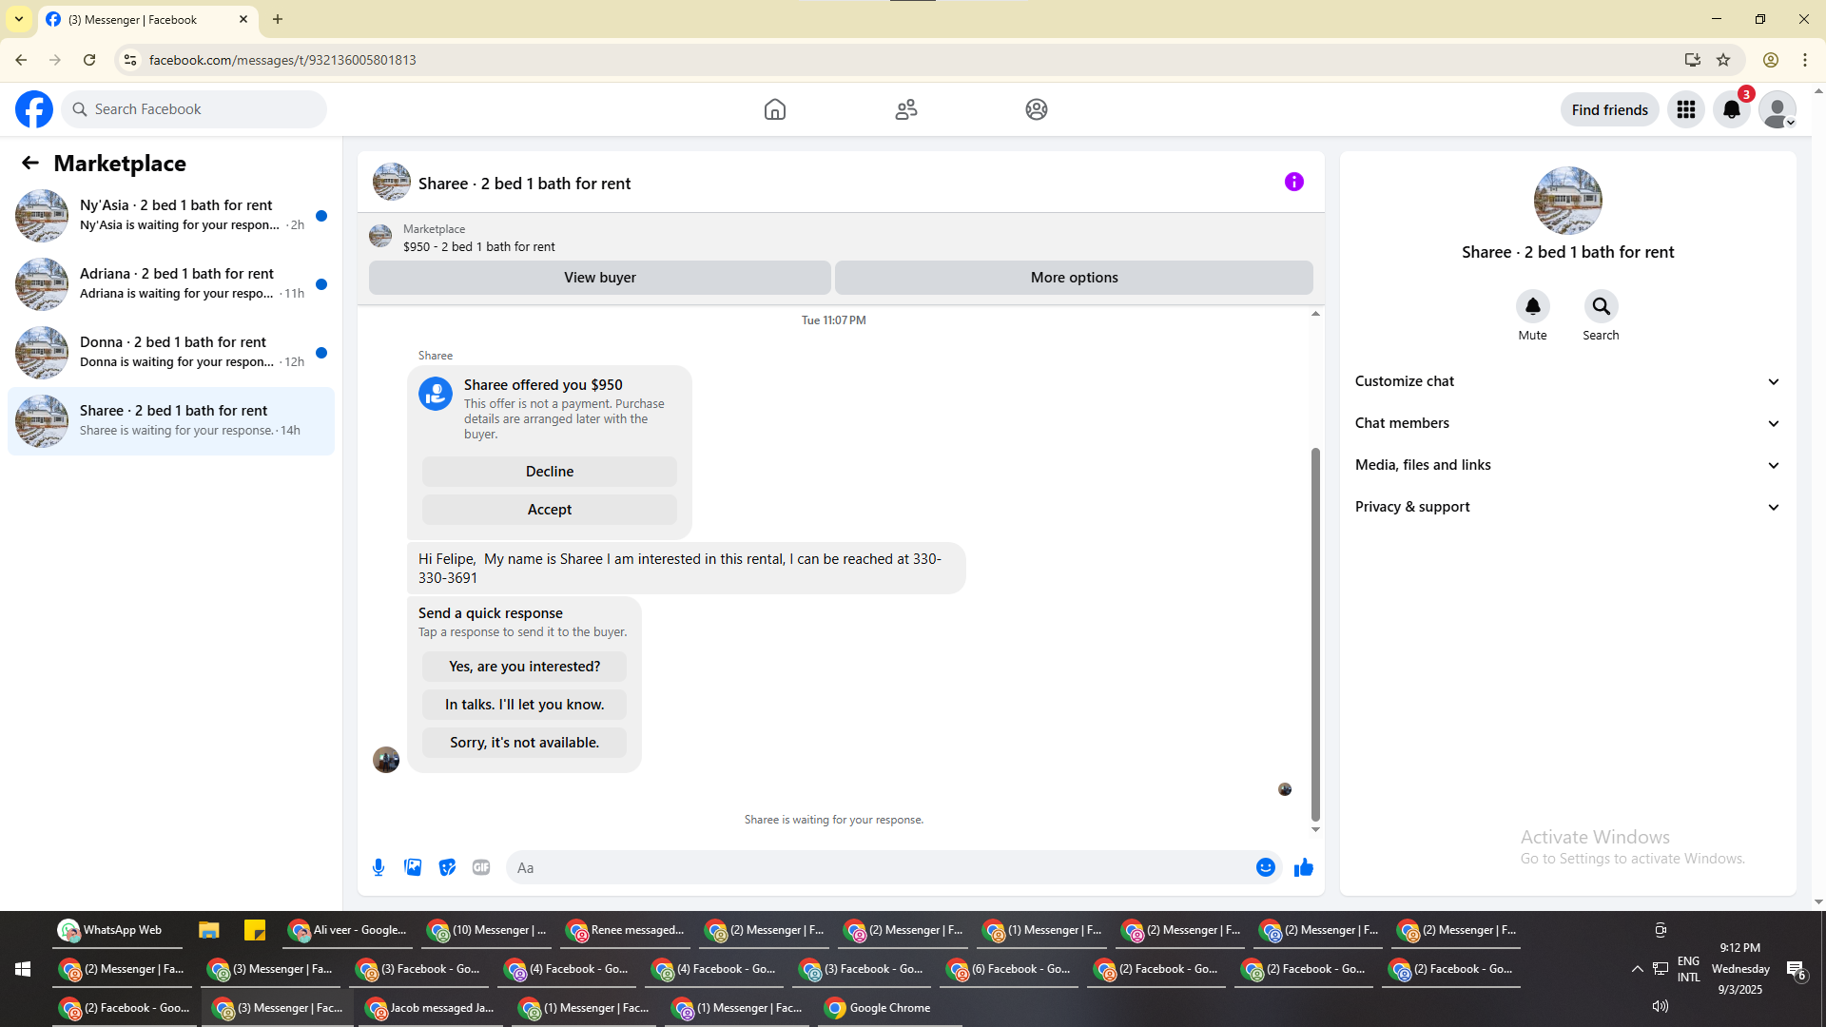Click the chat scrollbar thumb
Viewport: 1826px width, 1027px height.
1316,634
